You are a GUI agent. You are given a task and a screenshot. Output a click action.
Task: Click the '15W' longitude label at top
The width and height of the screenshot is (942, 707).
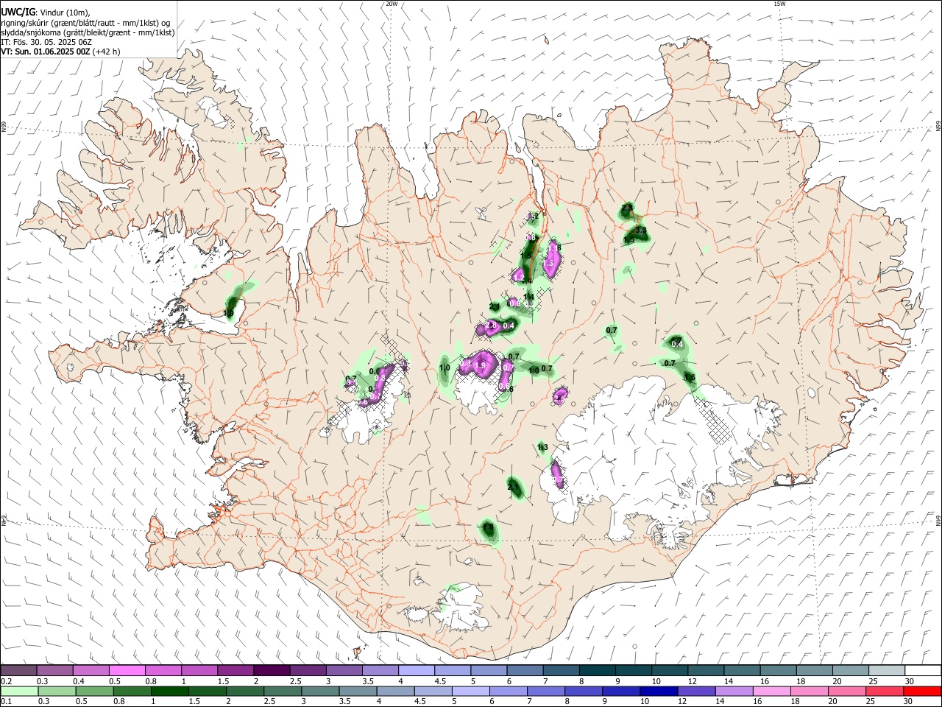click(x=779, y=4)
